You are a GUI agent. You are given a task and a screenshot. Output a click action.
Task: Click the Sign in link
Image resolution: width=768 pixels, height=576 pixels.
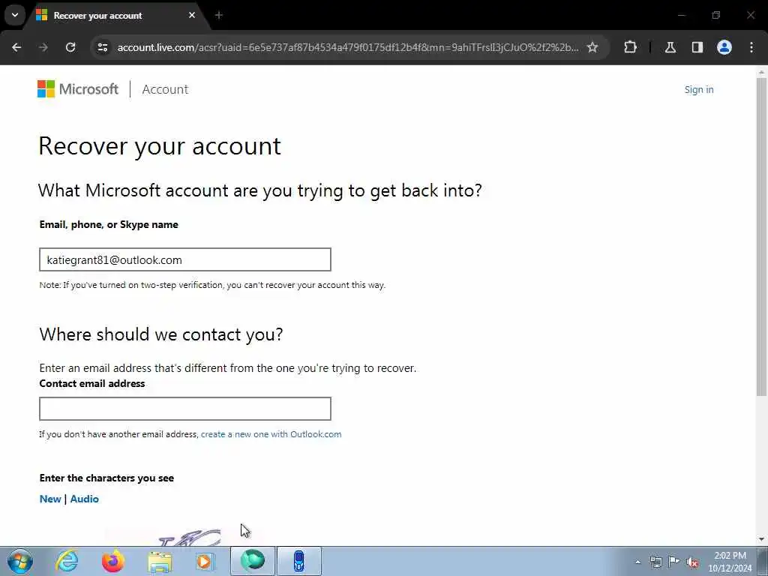point(699,90)
